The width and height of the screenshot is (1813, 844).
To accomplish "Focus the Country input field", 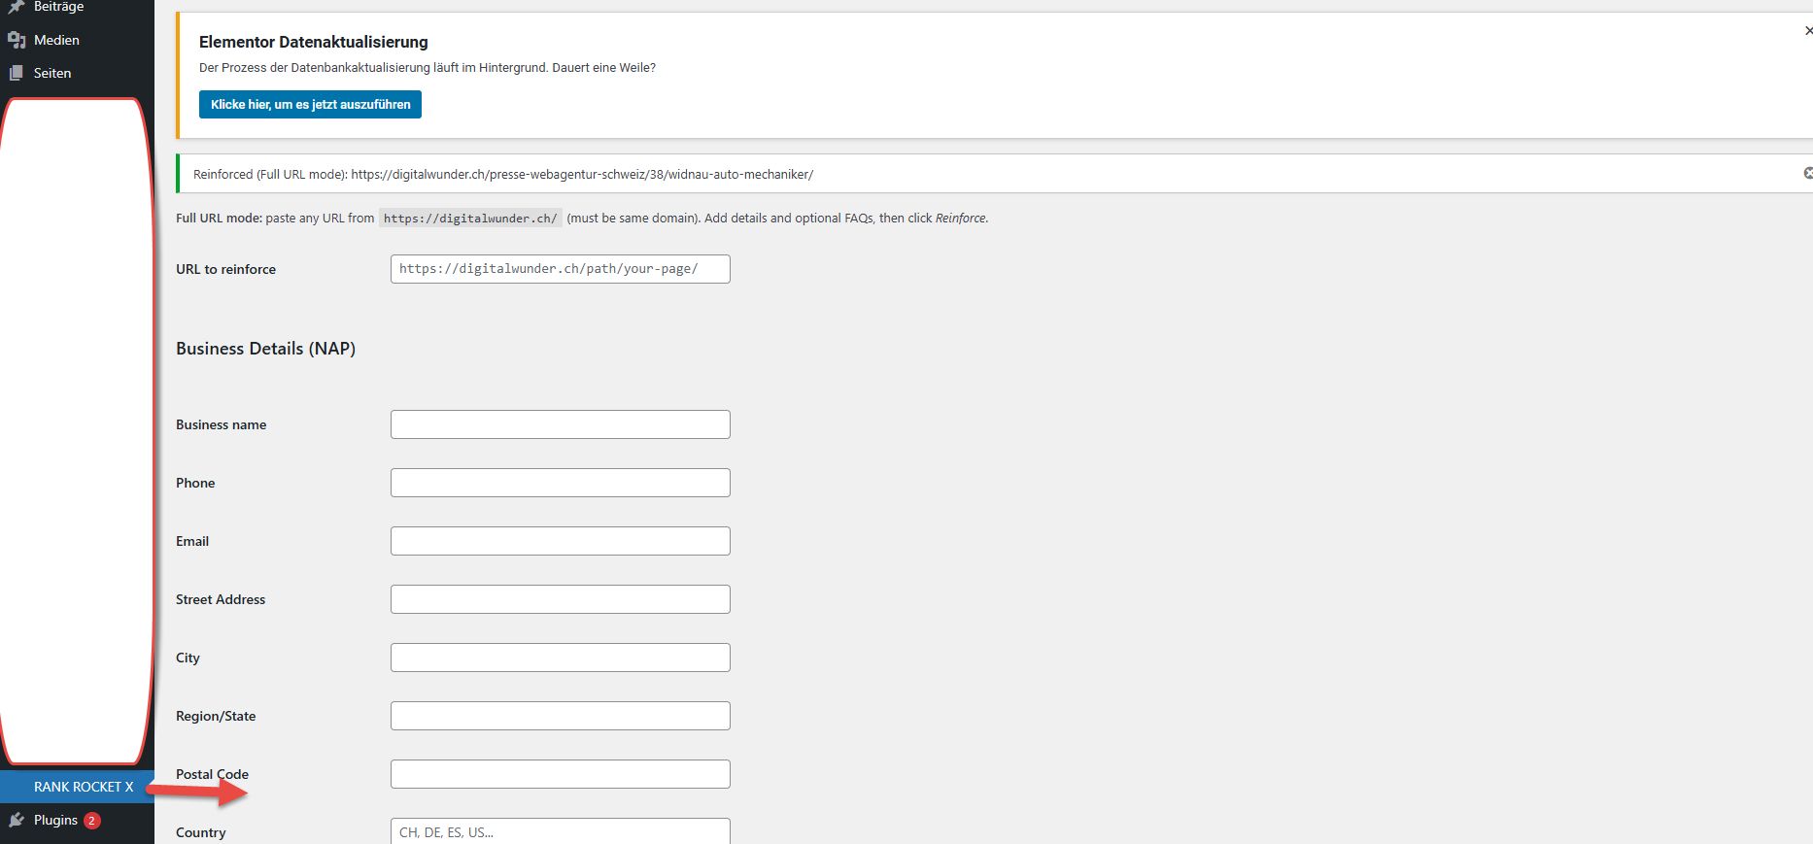I will 560,831.
